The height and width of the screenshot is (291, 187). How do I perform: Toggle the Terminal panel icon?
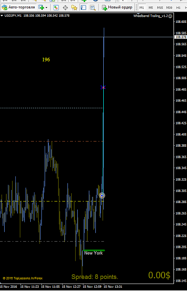[x=83, y=7]
